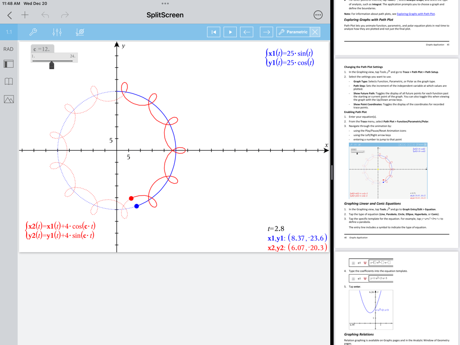460x345 pixels.
Task: Tap the multitasking three-dots at top
Action: click(x=165, y=3)
